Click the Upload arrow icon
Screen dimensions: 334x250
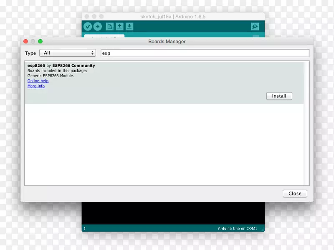click(97, 27)
